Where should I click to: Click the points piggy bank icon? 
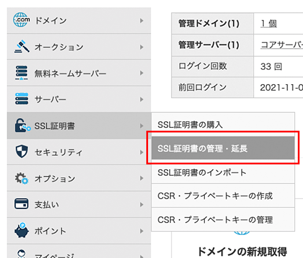(22, 230)
